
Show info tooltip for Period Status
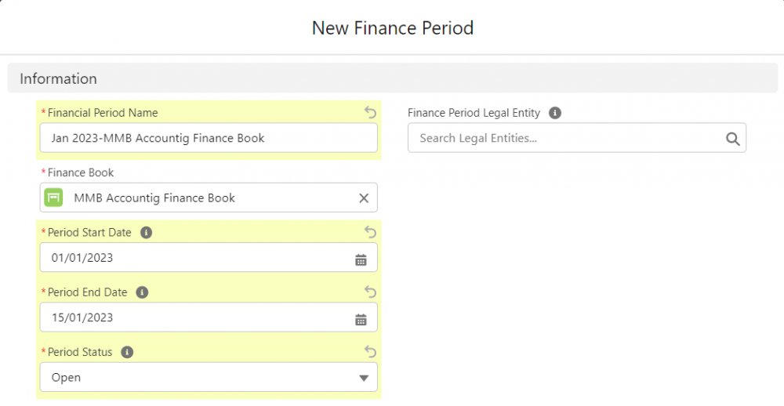[128, 352]
